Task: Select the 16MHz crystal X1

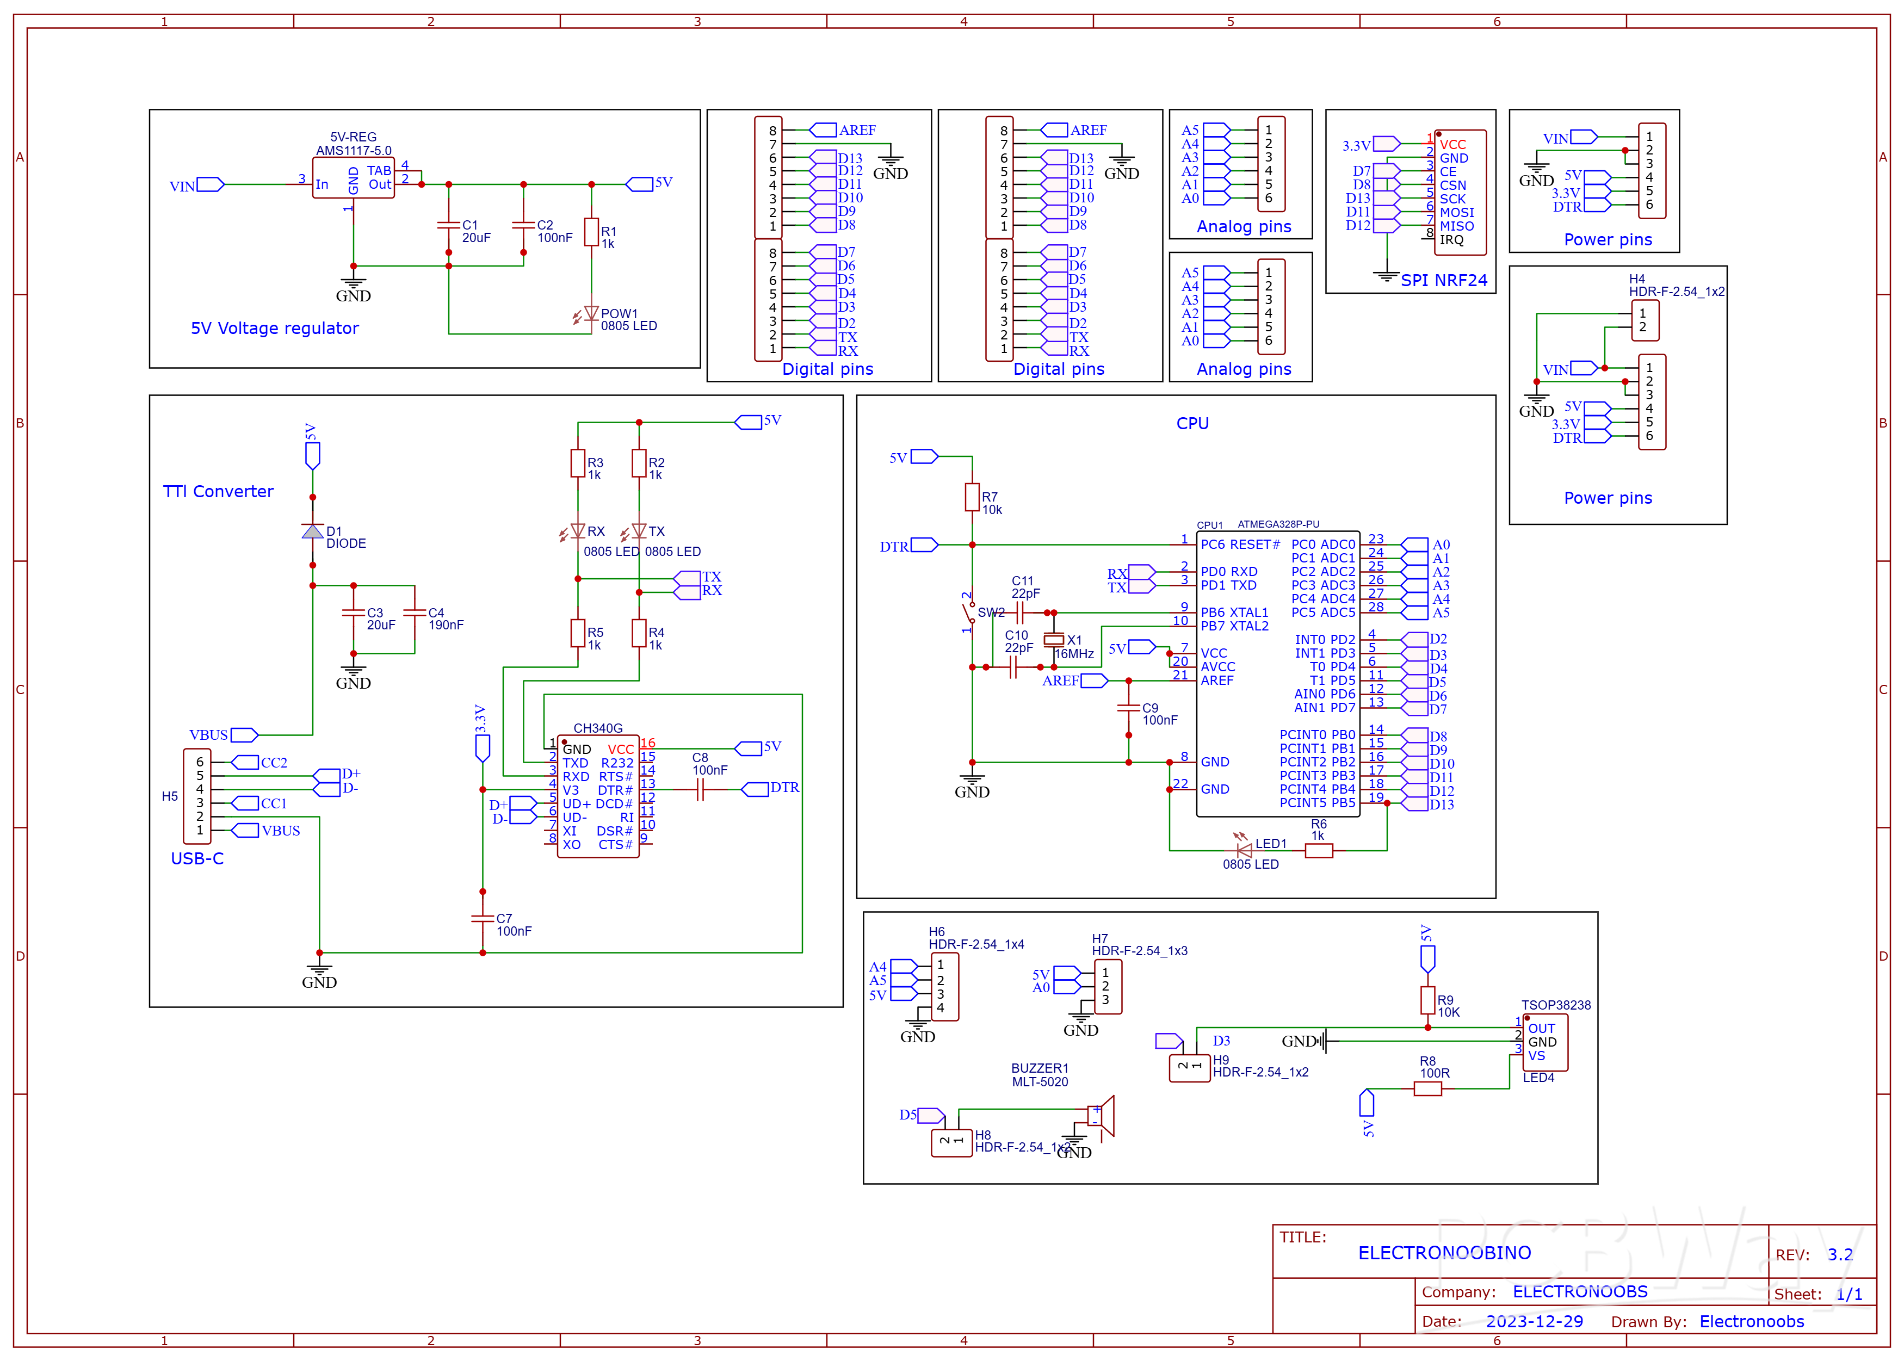Action: click(x=1054, y=641)
